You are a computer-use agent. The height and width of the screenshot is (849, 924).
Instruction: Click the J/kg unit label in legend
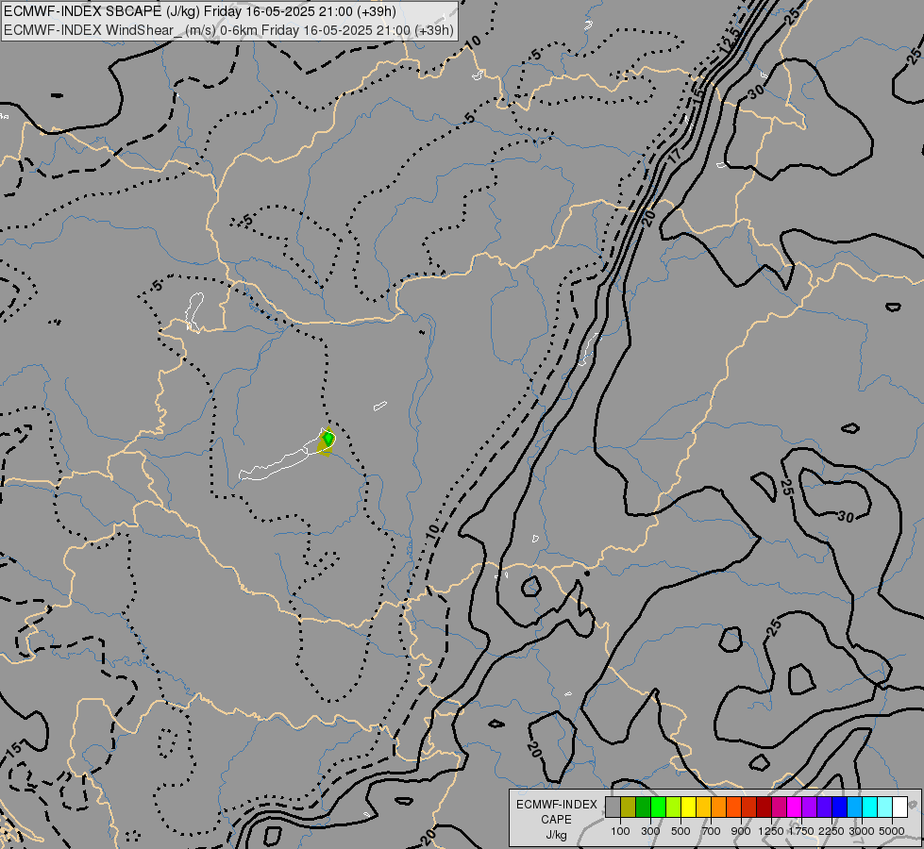tap(556, 835)
